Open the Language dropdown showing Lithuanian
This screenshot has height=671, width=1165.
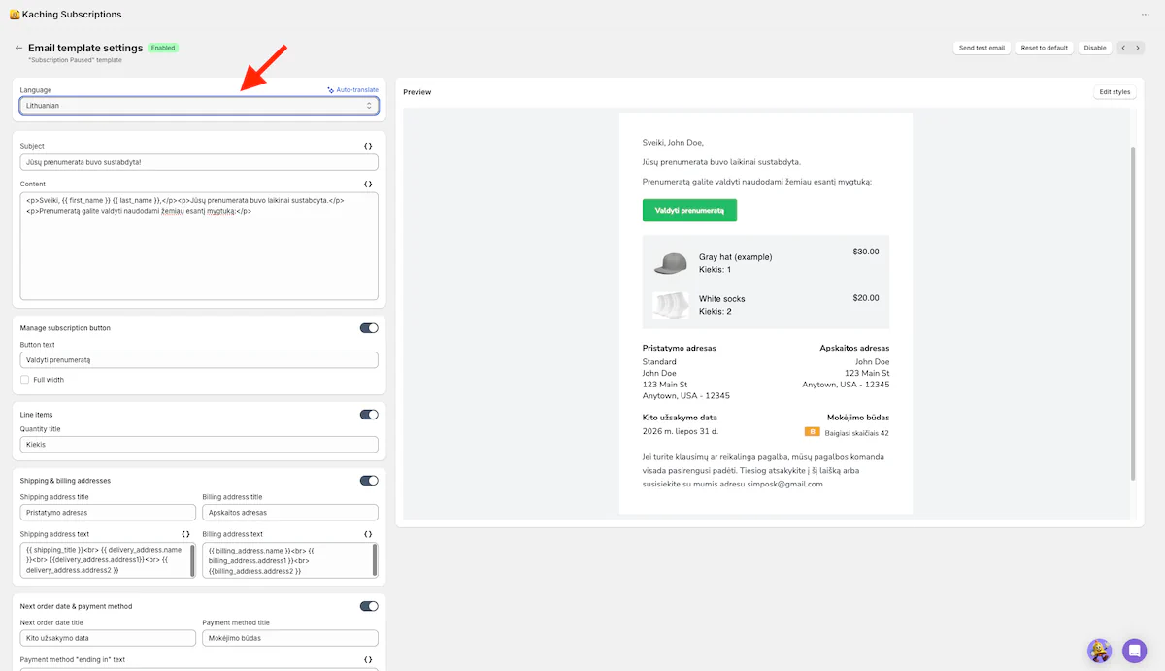[x=199, y=105]
